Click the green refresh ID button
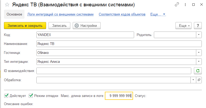 click(x=198, y=71)
